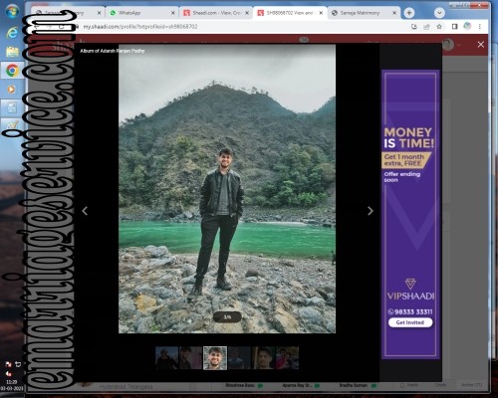The height and width of the screenshot is (398, 498).
Task: Close the Shaadi.com View tab
Action: tap(247, 13)
